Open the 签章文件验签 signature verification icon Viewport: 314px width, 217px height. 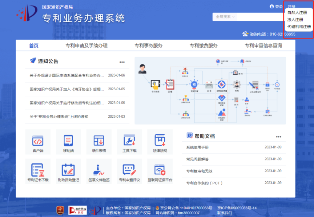point(99,171)
